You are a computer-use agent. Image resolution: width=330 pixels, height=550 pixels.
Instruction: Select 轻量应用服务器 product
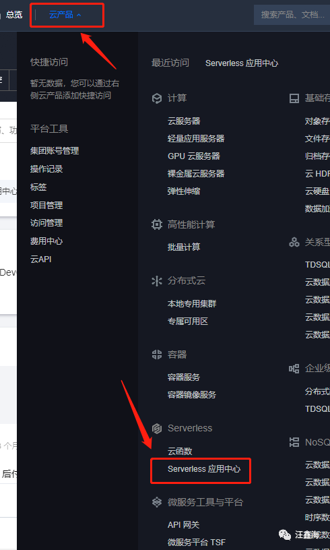pos(196,139)
